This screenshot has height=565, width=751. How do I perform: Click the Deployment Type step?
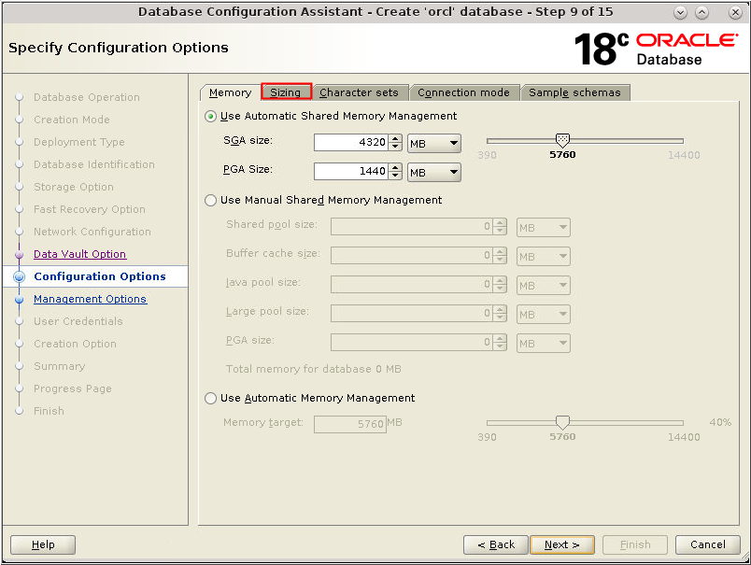[79, 142]
